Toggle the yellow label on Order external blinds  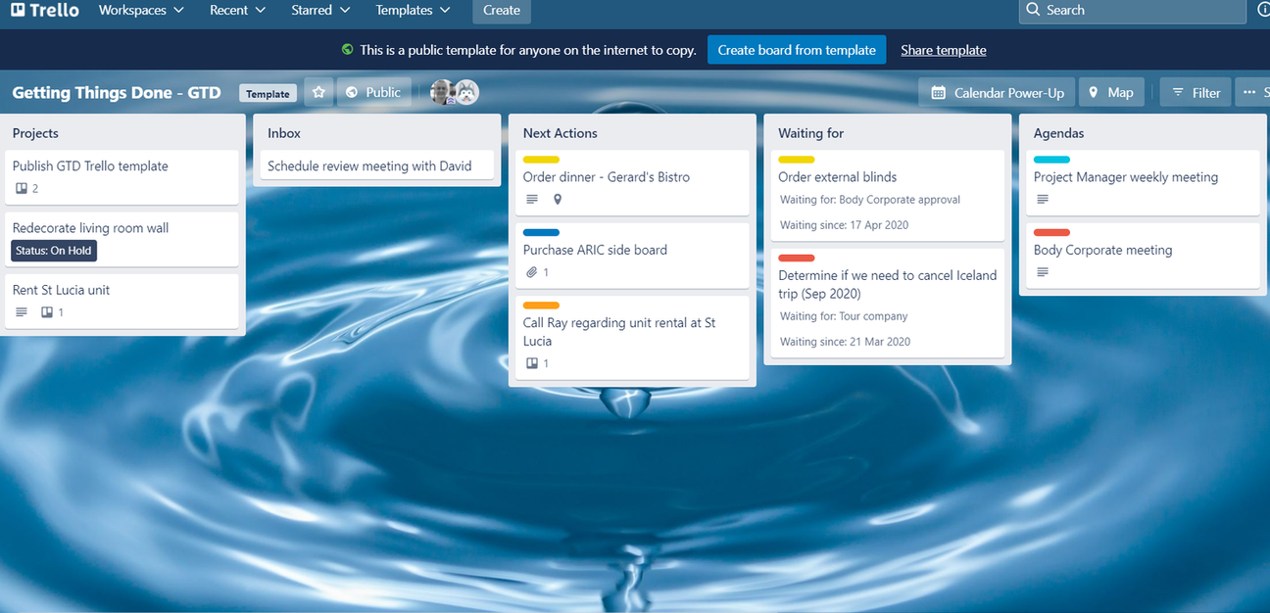coord(796,160)
